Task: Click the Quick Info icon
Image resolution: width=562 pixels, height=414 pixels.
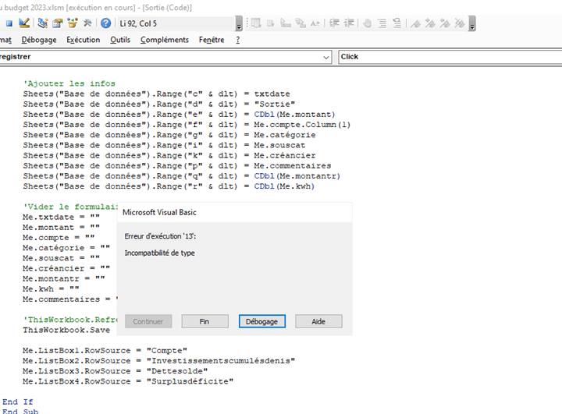Action: click(x=286, y=23)
